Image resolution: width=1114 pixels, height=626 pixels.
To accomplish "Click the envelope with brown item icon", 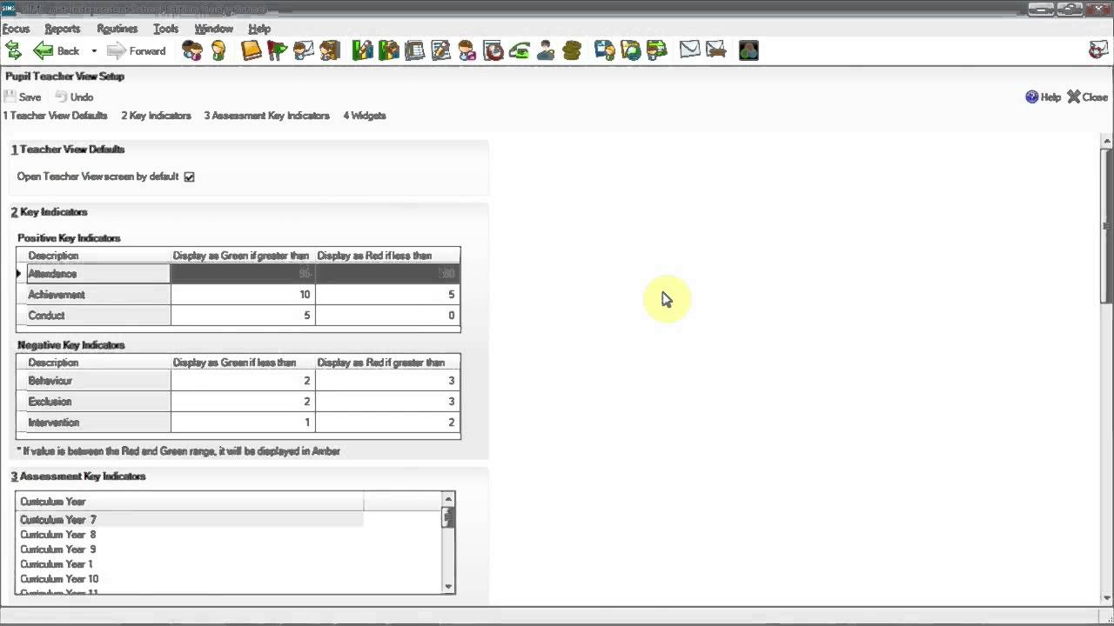I will pos(716,50).
